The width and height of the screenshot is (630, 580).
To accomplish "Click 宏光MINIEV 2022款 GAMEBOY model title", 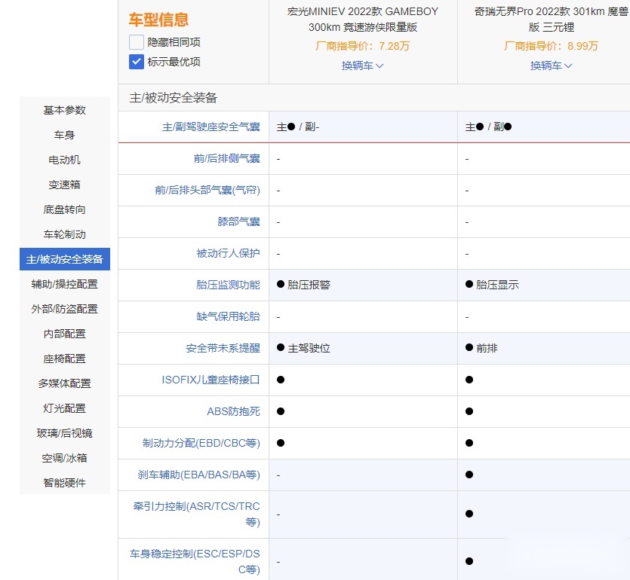I will tap(363, 20).
